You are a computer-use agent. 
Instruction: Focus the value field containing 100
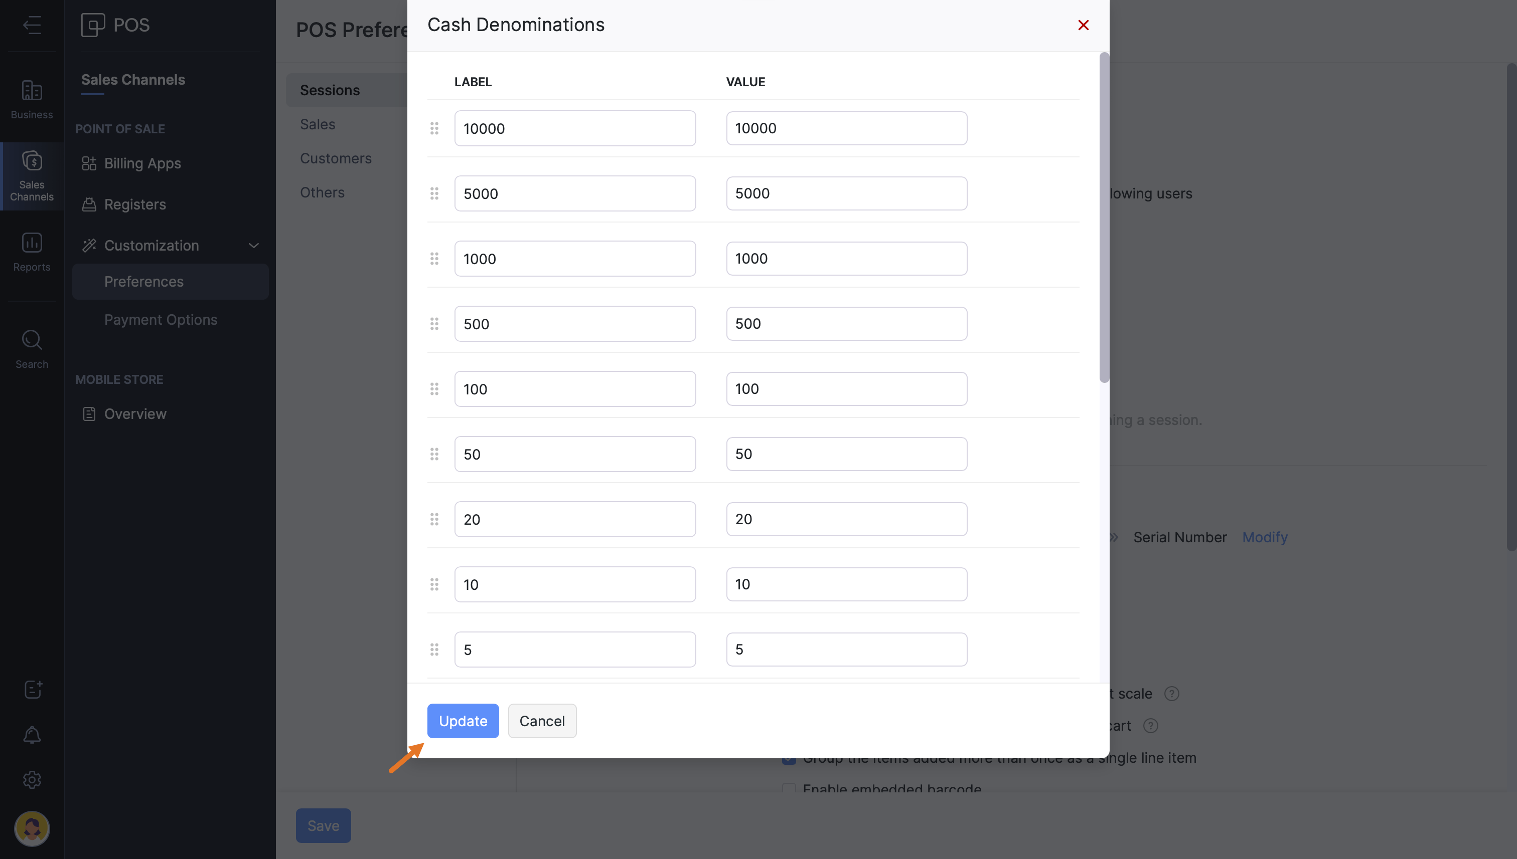pyautogui.click(x=846, y=389)
